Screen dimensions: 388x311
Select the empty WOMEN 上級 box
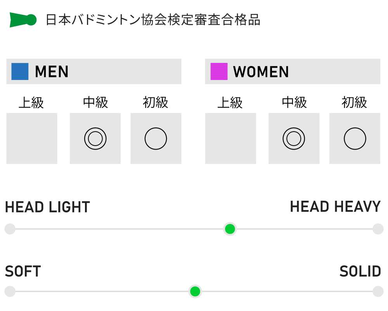[x=230, y=139]
